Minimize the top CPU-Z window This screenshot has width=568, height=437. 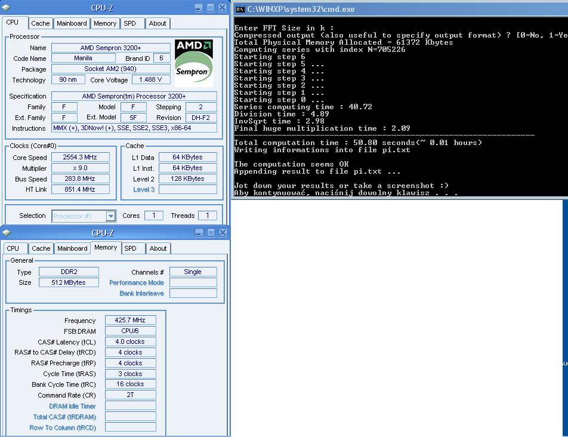point(199,8)
